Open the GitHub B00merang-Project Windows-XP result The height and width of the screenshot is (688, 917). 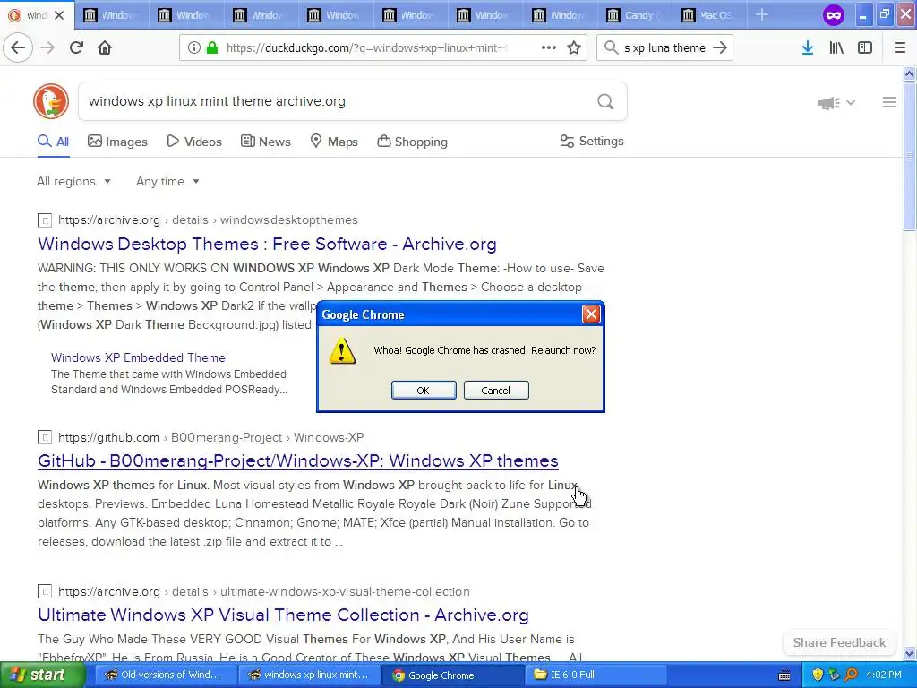(x=298, y=461)
